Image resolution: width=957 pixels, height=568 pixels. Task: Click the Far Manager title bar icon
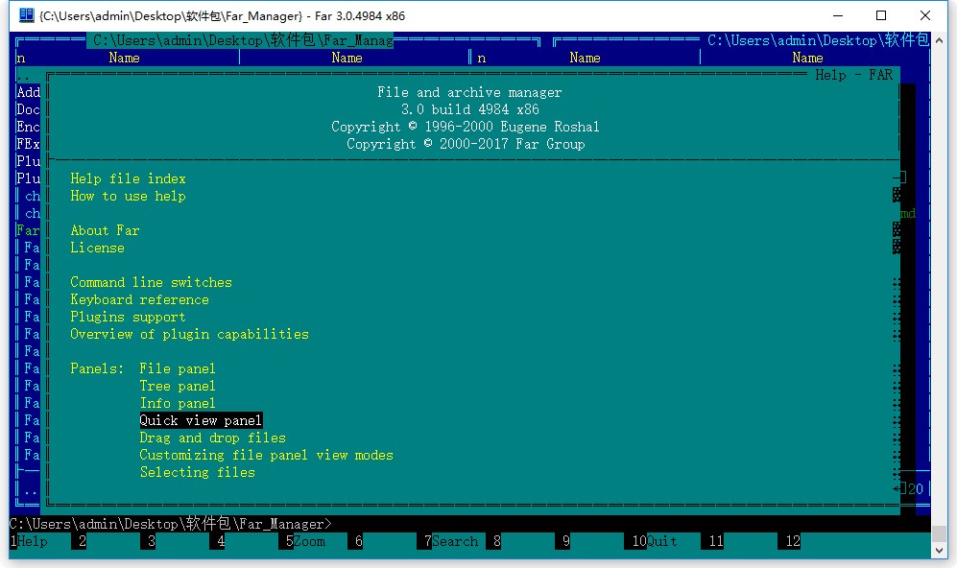pos(26,15)
